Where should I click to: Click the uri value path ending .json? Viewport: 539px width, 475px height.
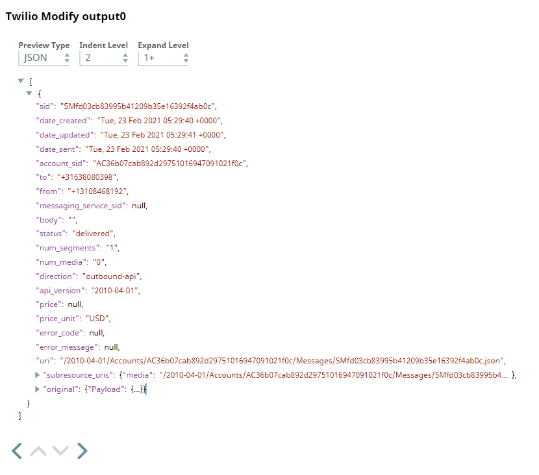(282, 361)
